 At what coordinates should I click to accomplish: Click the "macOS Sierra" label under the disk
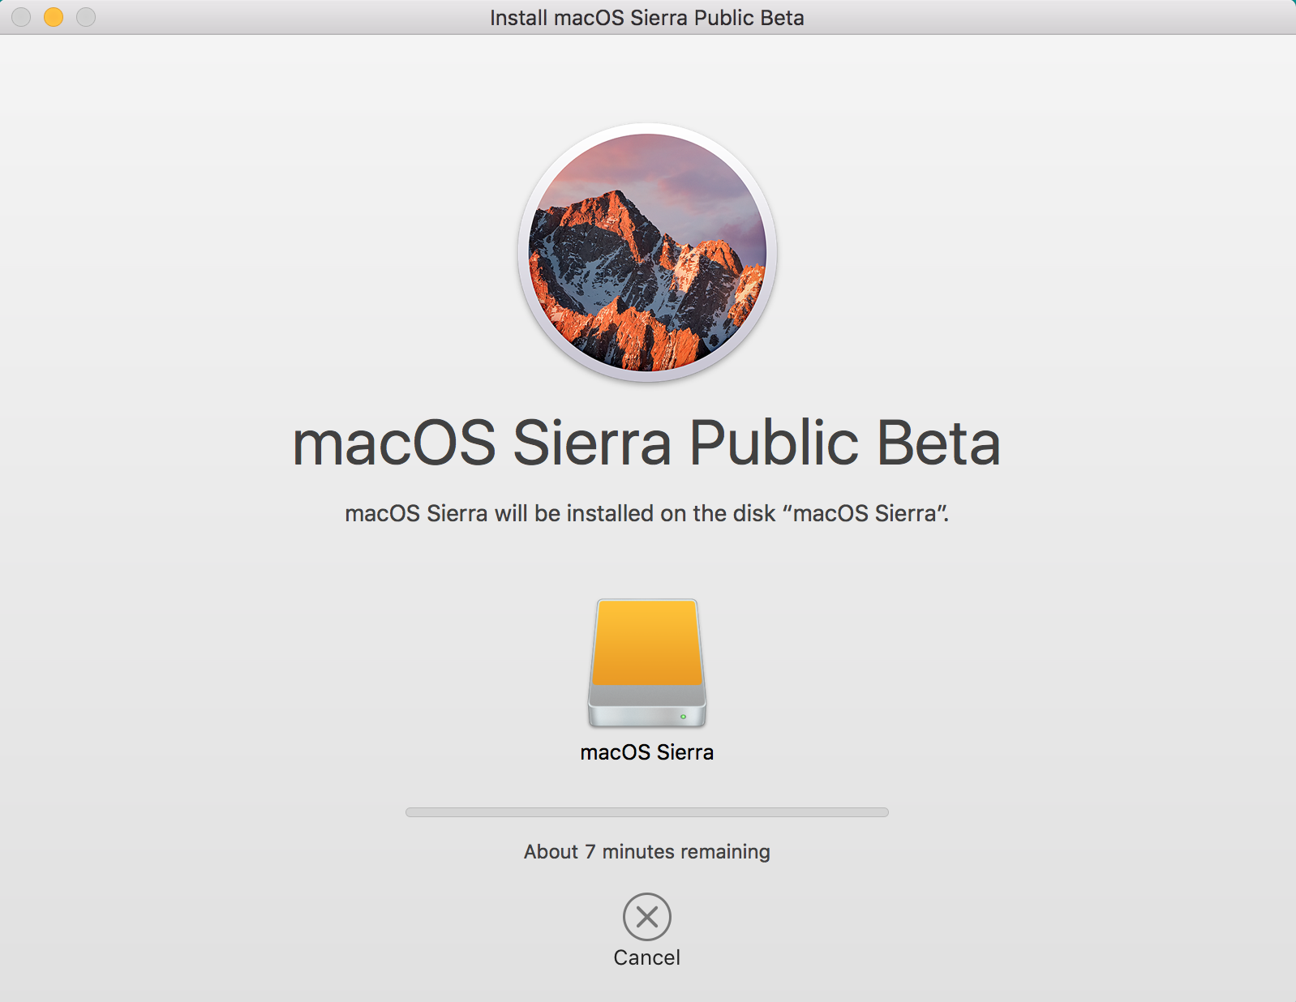[647, 752]
